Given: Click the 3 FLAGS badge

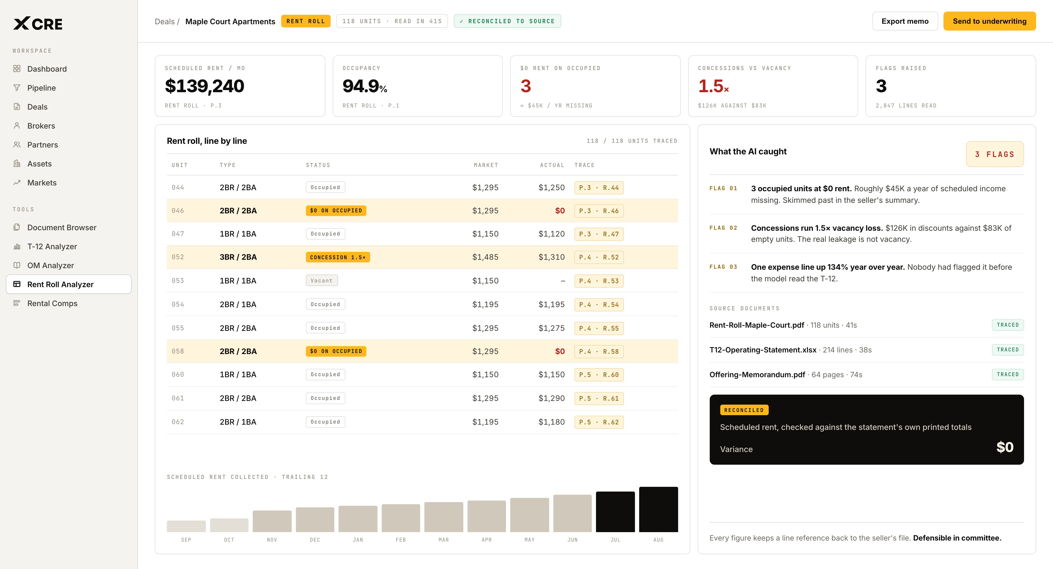Looking at the screenshot, I should (995, 154).
